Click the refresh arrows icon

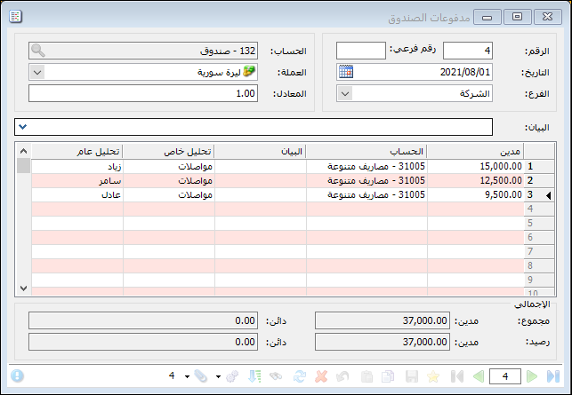(299, 376)
